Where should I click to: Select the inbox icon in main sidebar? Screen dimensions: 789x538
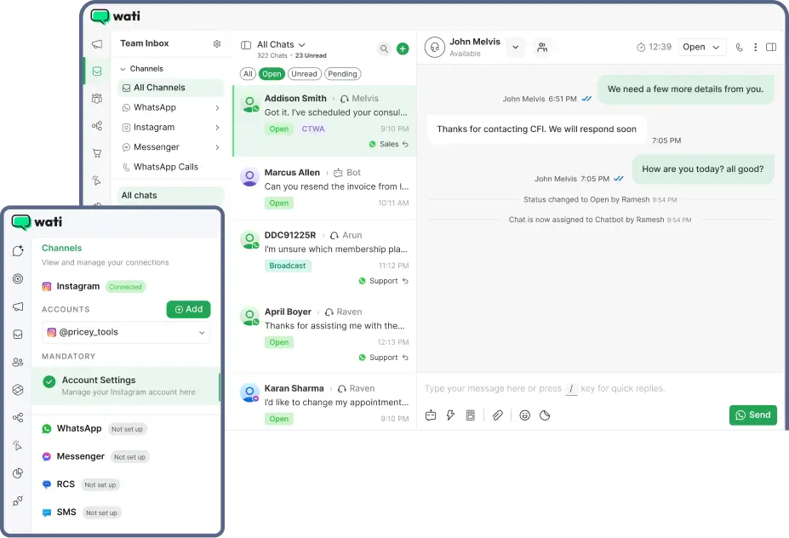pyautogui.click(x=97, y=72)
